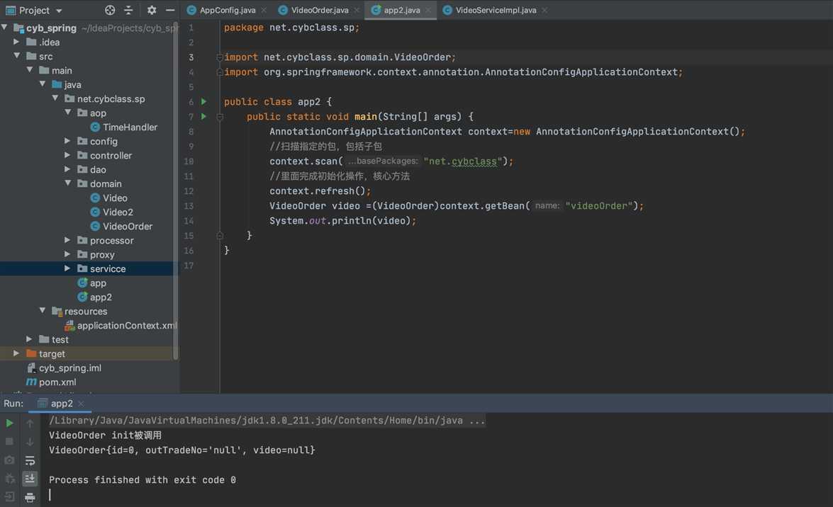The width and height of the screenshot is (833, 507).
Task: Run class app2 from the line 6 gutter icon
Action: tap(203, 101)
